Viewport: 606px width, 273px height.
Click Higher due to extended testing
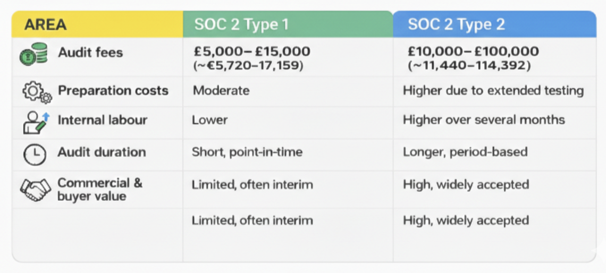pyautogui.click(x=493, y=90)
